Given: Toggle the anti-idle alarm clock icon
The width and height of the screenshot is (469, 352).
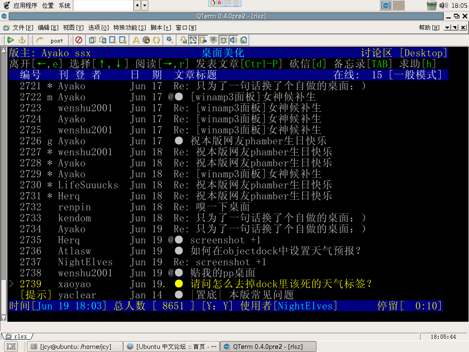Looking at the screenshot, I should coord(193,40).
